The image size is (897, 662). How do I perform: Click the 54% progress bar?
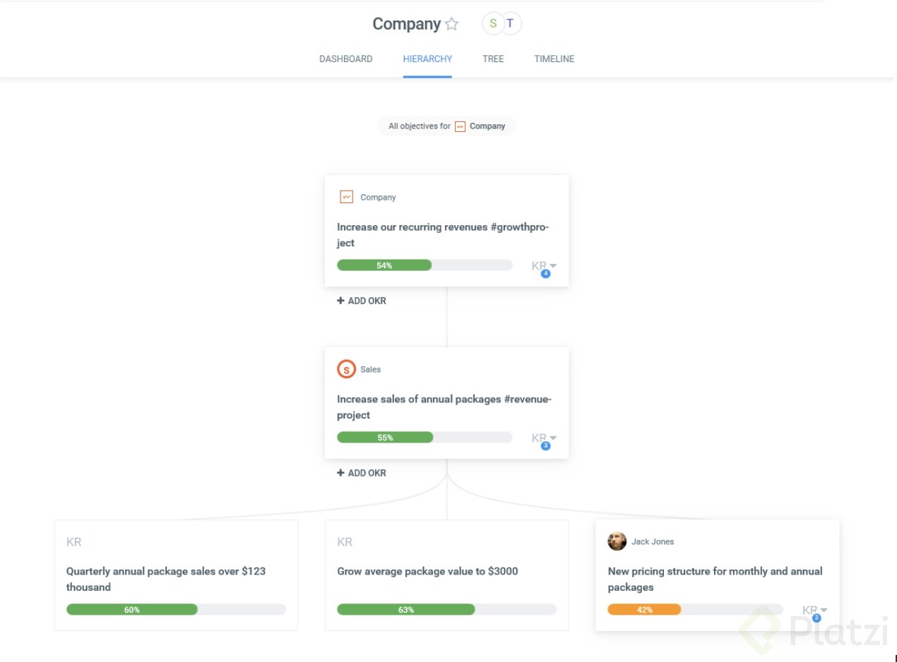point(424,265)
